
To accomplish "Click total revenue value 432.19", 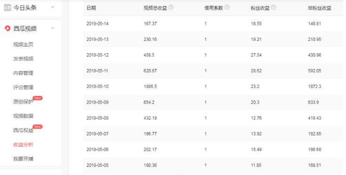I will (x=150, y=118).
